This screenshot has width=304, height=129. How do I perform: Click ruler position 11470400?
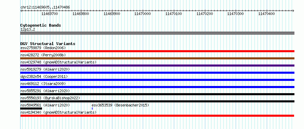click(x=266, y=14)
